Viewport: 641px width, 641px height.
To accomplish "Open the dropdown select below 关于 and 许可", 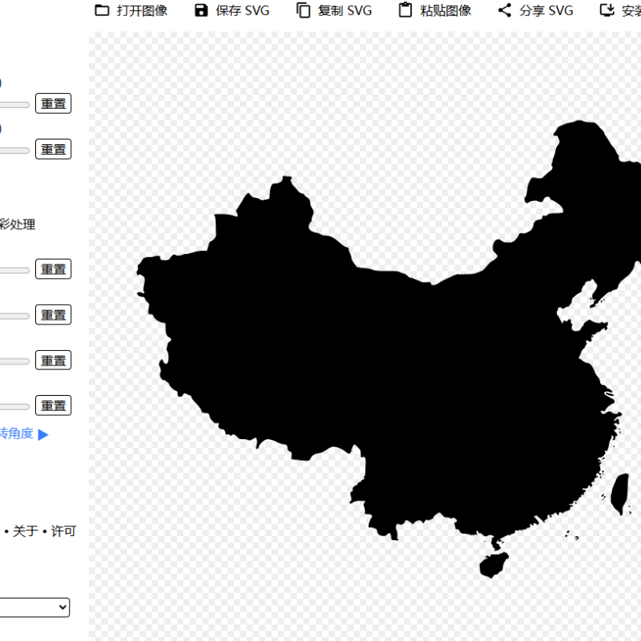I will [x=34, y=607].
